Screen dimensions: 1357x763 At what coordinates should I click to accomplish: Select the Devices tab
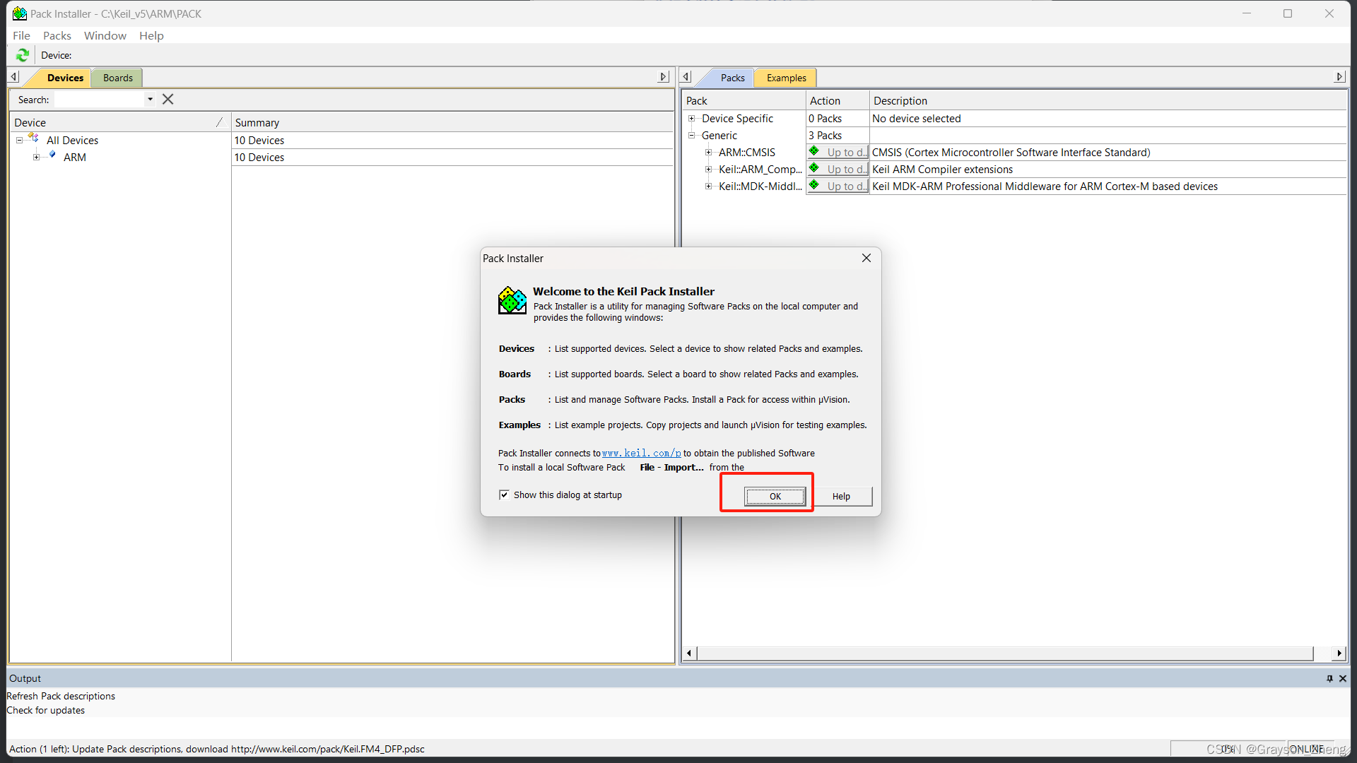[x=65, y=78]
